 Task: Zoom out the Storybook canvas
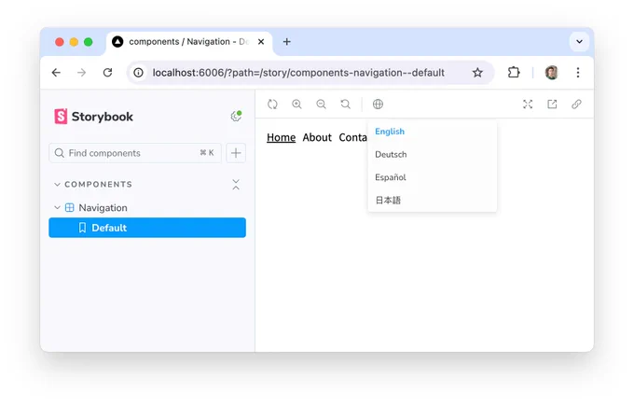(x=321, y=105)
